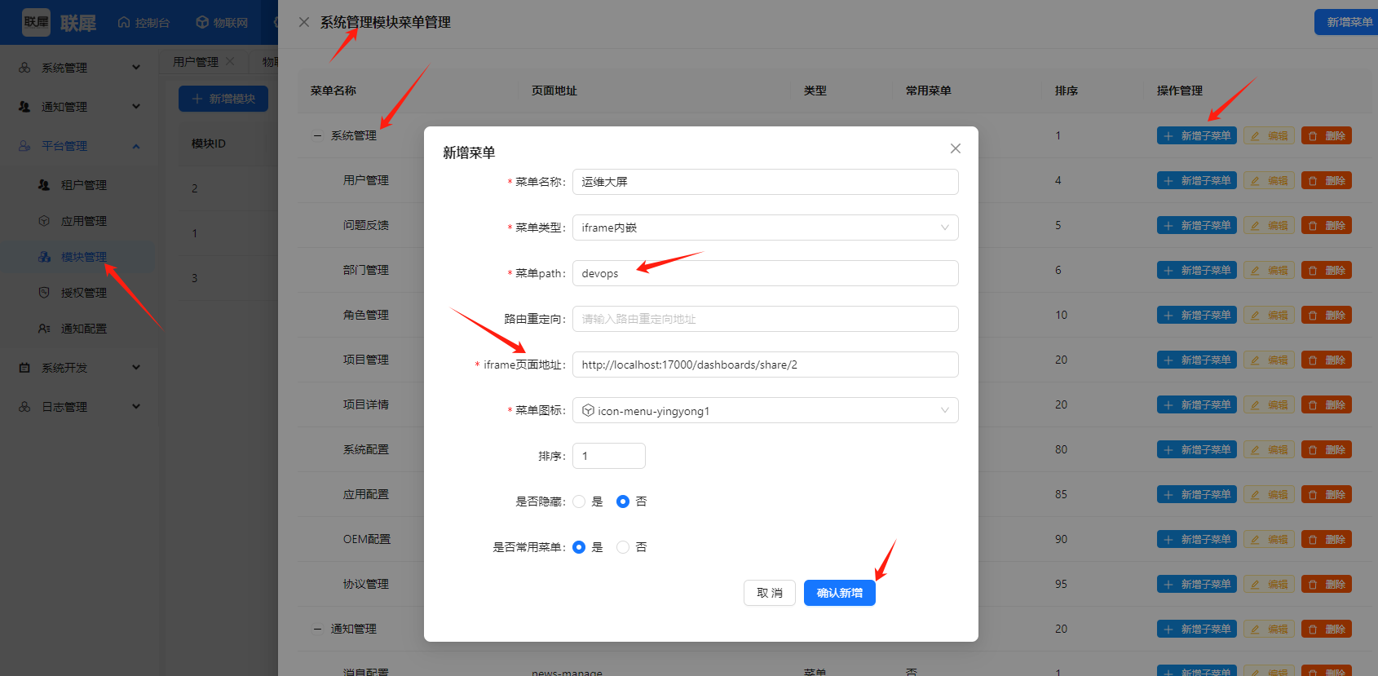Screen dimensions: 1378x676
Task: Click the 确认新增 button
Action: [839, 593]
